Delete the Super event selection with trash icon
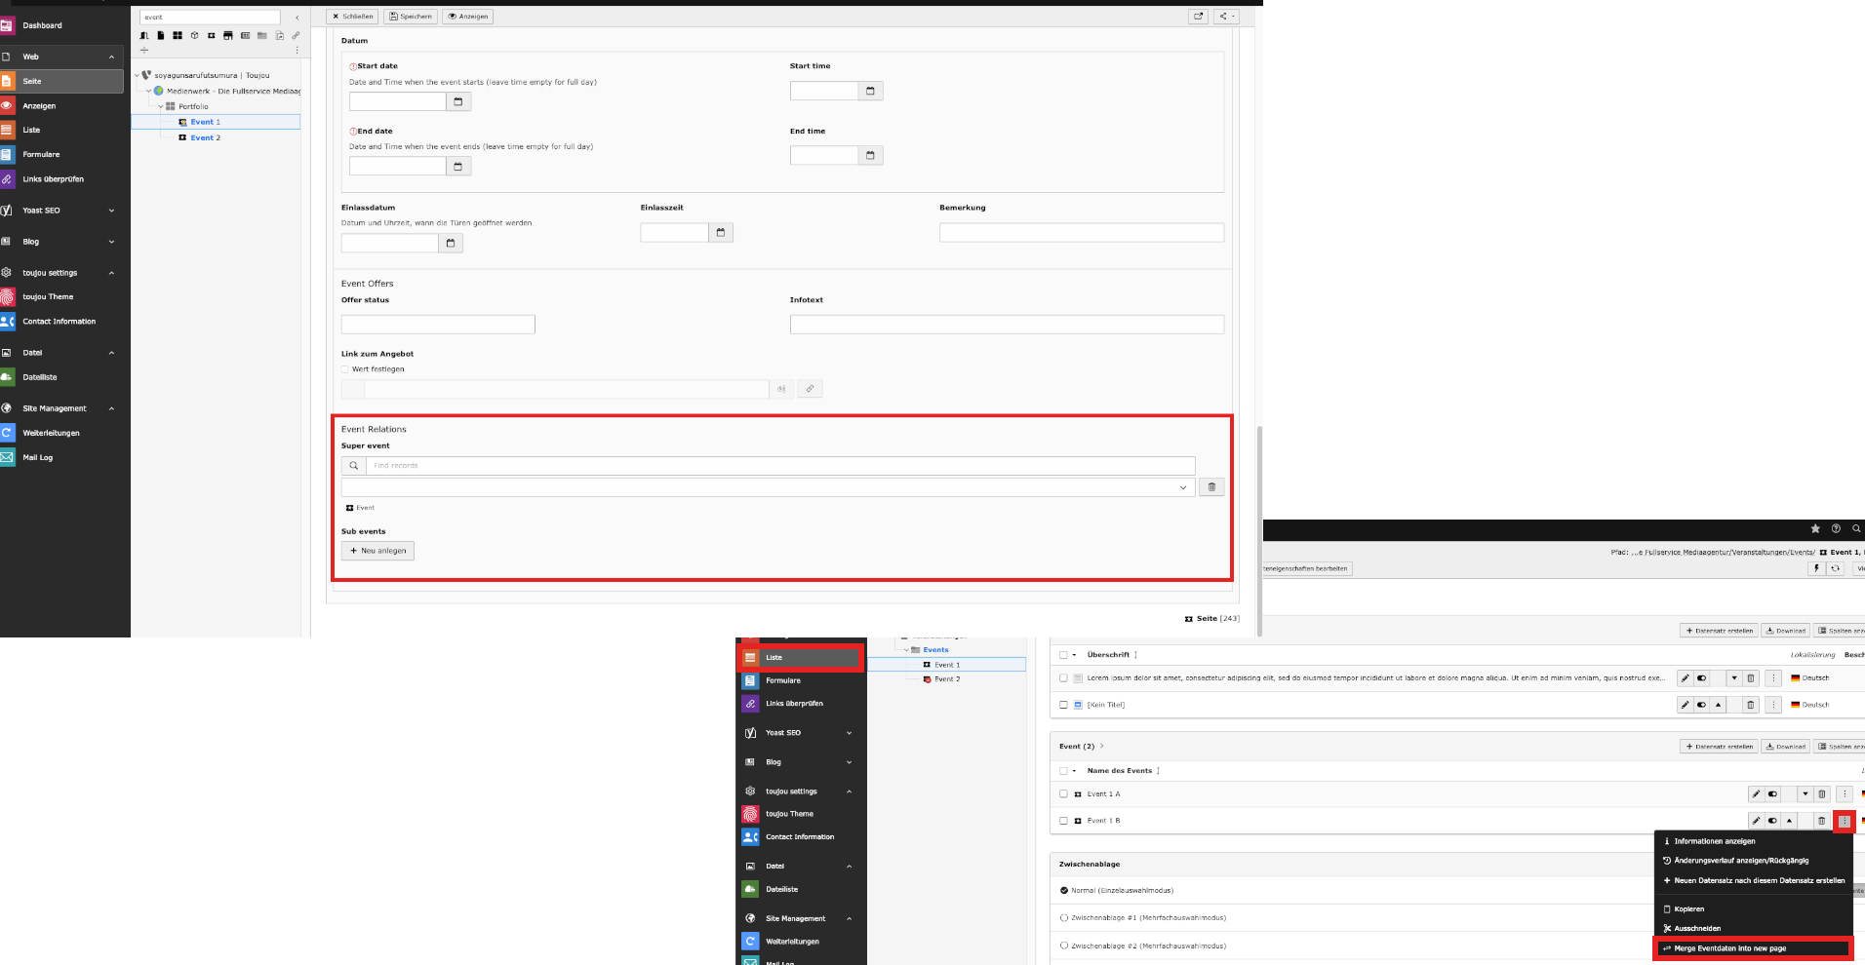 1211,487
